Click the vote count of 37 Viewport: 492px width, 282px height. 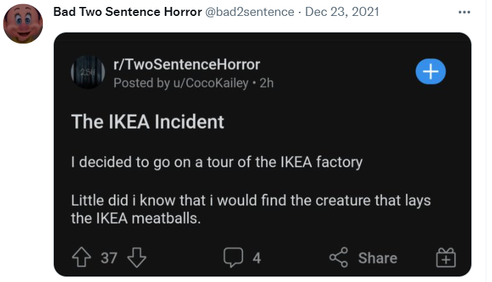pyautogui.click(x=109, y=258)
